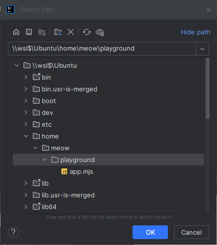The width and height of the screenshot is (217, 245).
Task: Expand the lib folder chevron
Action: pyautogui.click(x=26, y=183)
